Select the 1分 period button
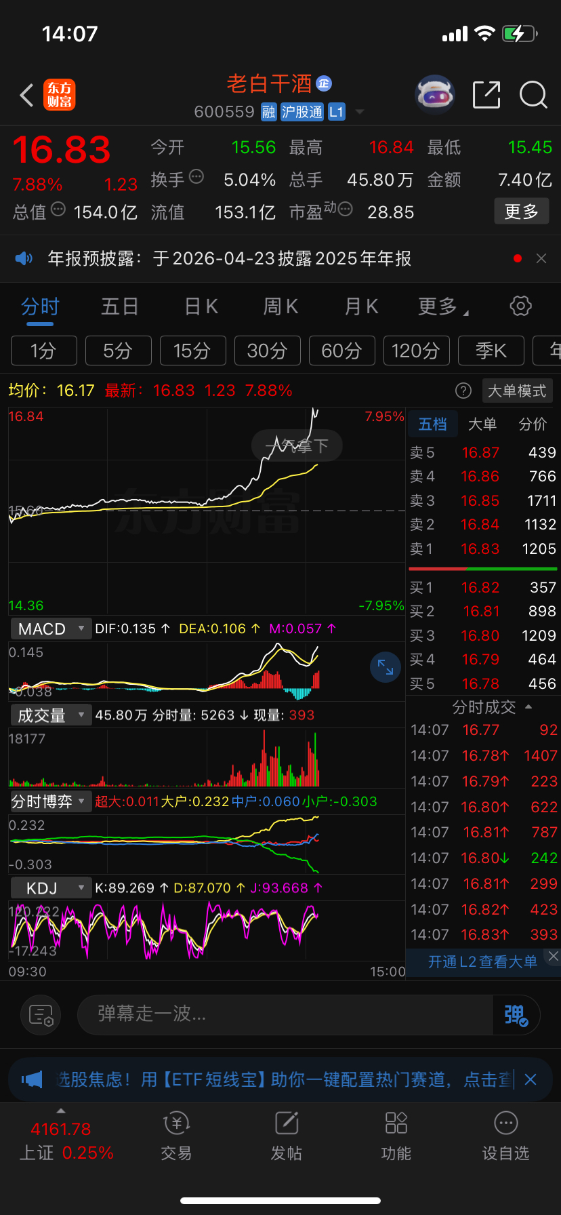The image size is (561, 1215). 44,351
